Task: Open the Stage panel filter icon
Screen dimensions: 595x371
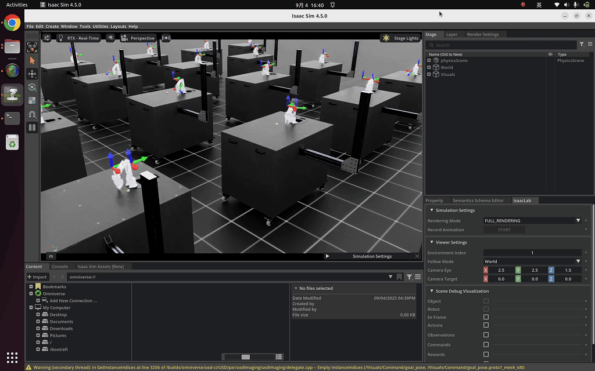Action: click(x=582, y=44)
